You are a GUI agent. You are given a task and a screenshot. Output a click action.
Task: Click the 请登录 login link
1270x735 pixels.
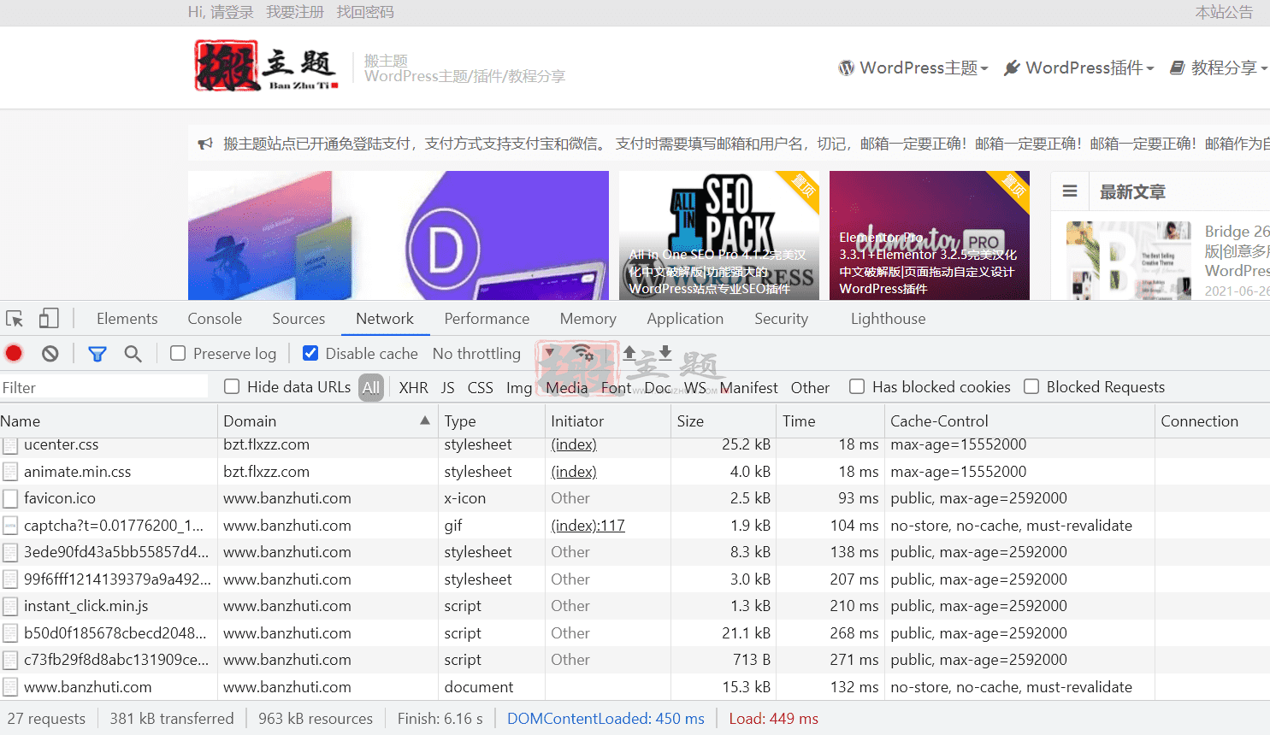(x=232, y=12)
